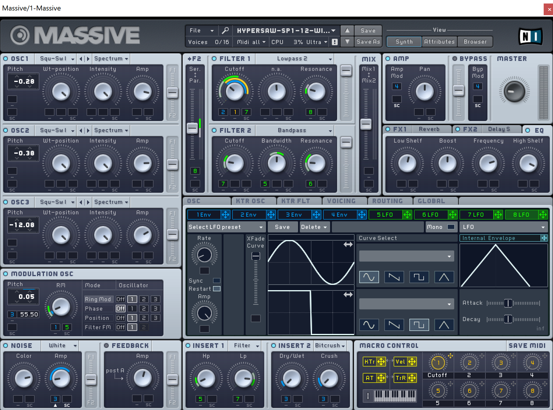The width and height of the screenshot is (553, 410).
Task: Select triangle wave in lower curve row
Action: coord(444,325)
